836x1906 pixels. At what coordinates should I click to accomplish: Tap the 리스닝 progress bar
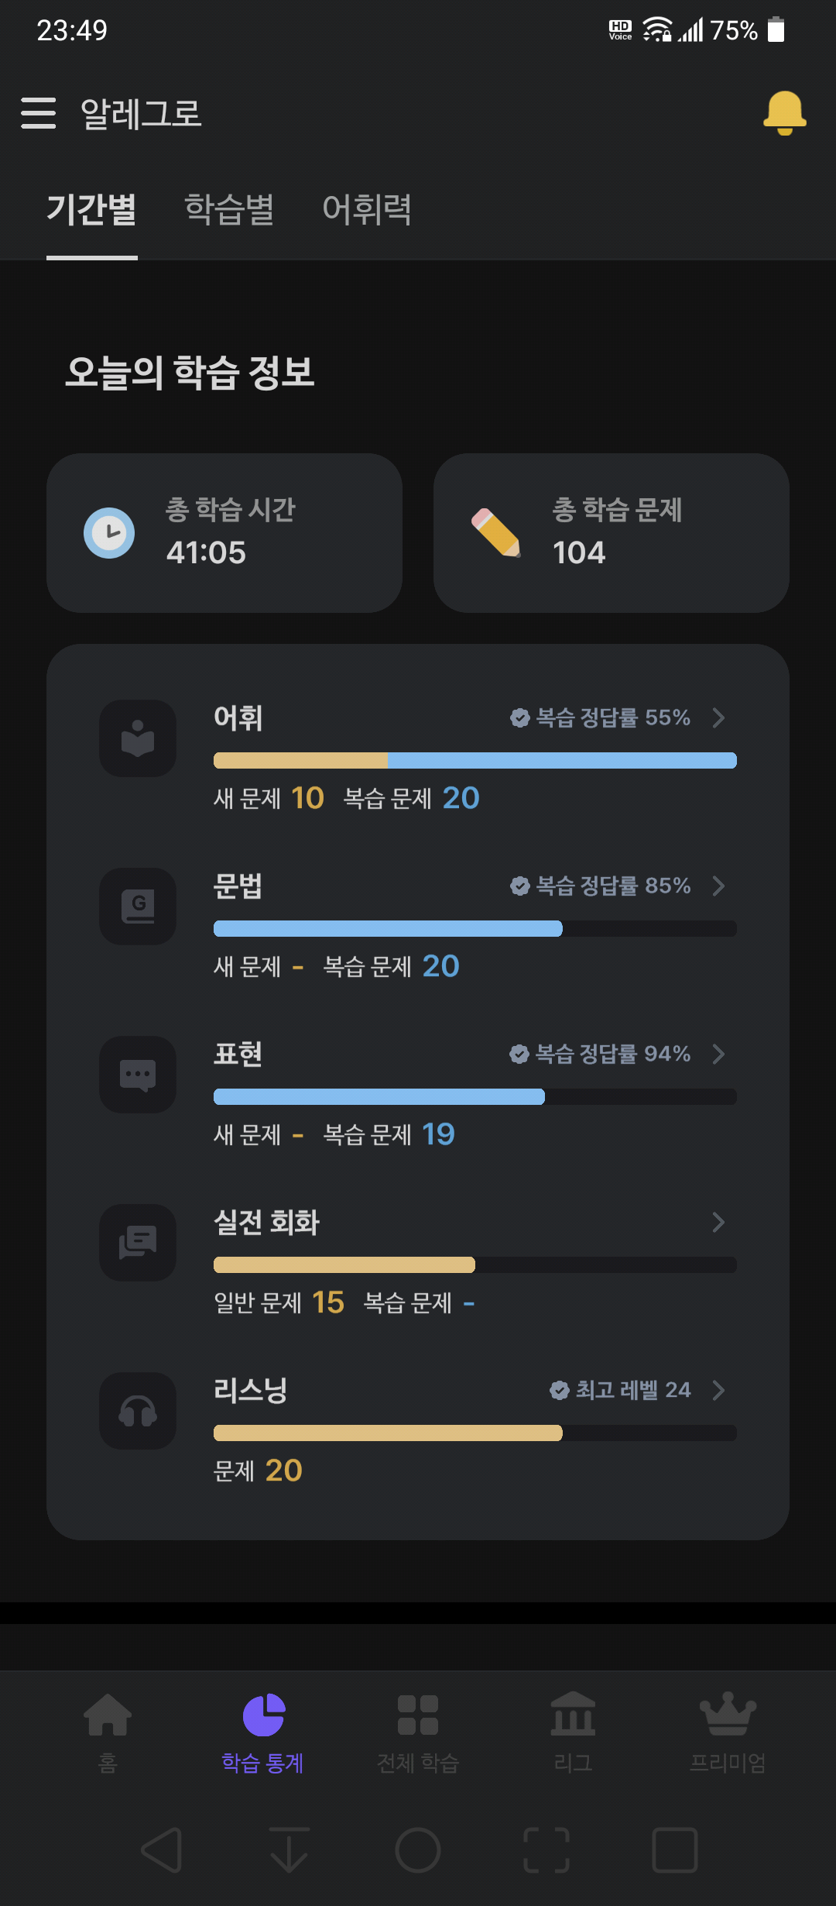point(475,1433)
